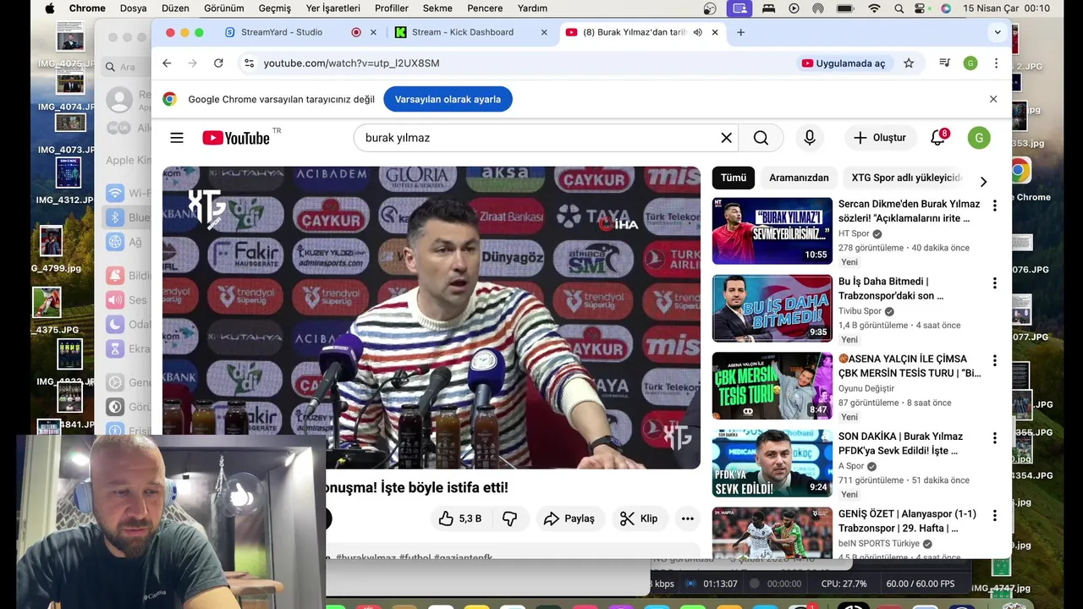Open Chrome media controls icon in toolbar
The width and height of the screenshot is (1083, 609).
tap(944, 63)
